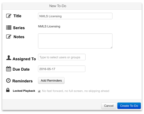
Task: Click the Type to select users or groups field
Action: (62, 57)
